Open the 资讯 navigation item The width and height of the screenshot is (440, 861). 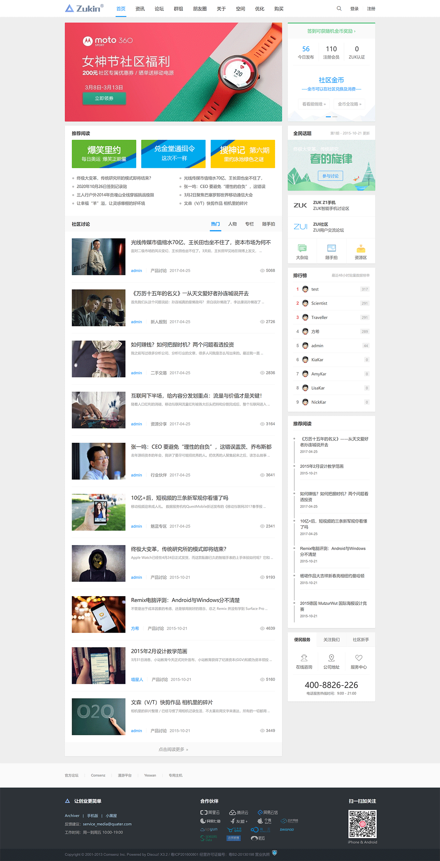tap(140, 9)
